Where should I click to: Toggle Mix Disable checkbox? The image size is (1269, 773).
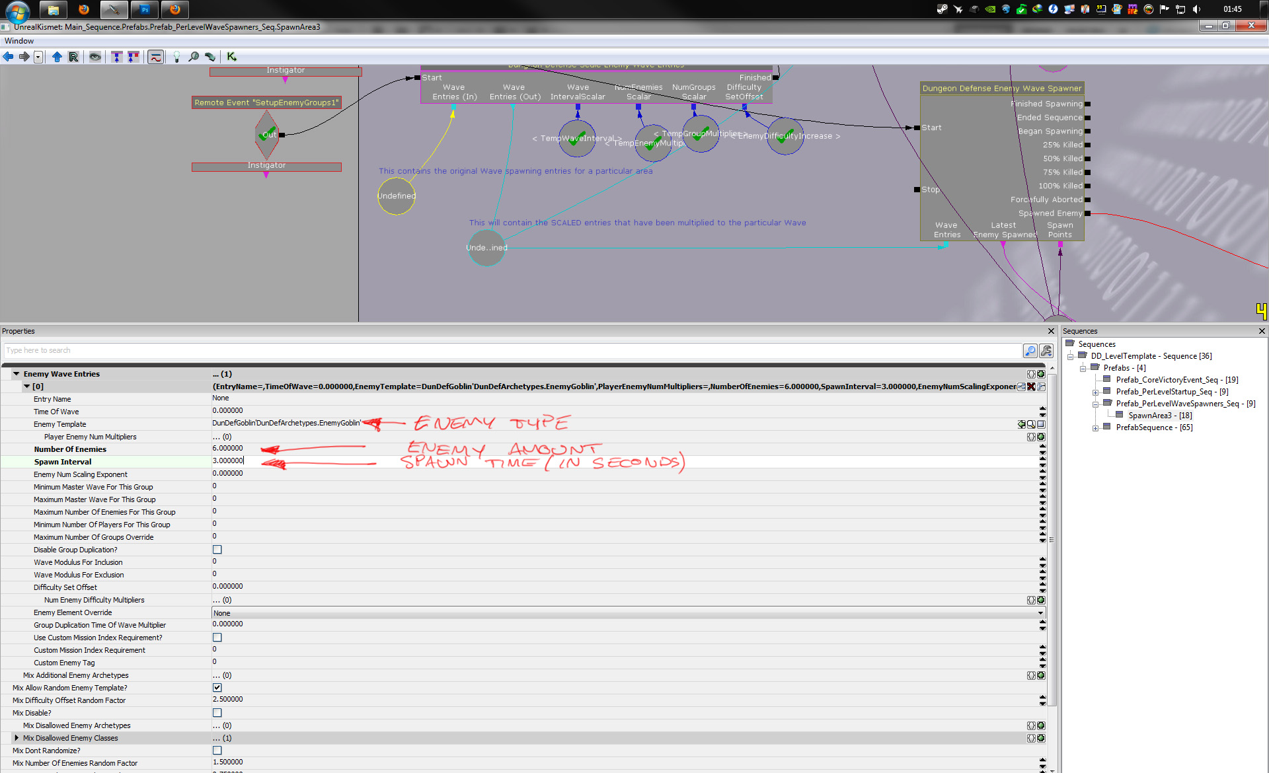pyautogui.click(x=217, y=713)
